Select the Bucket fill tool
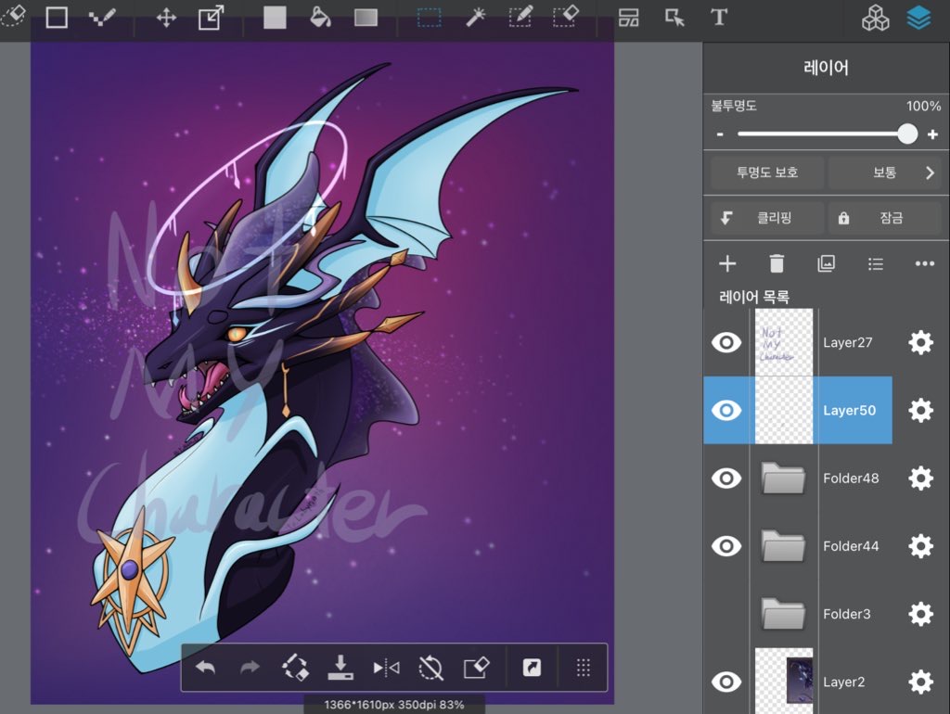950x714 pixels. click(320, 18)
